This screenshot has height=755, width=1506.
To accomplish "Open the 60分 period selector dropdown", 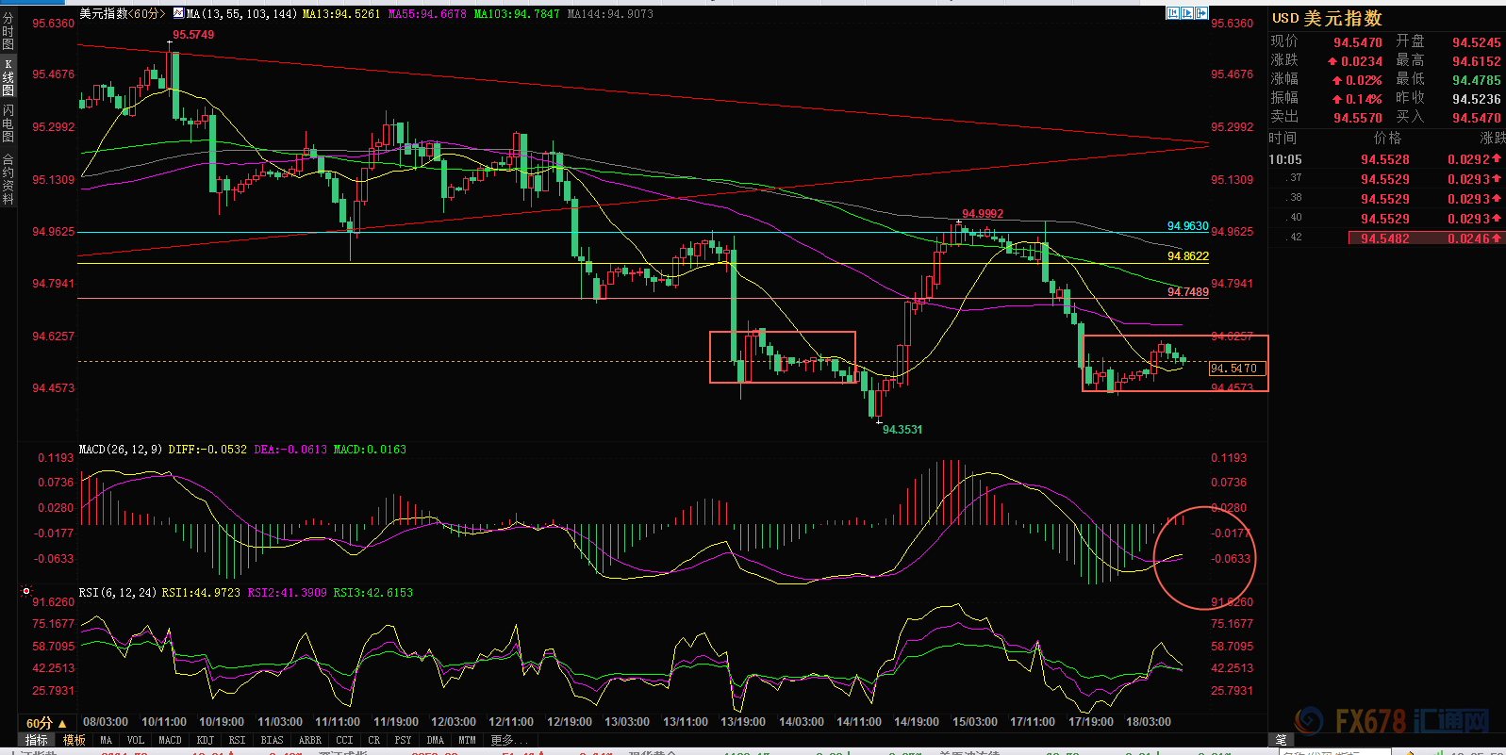I will (x=46, y=723).
